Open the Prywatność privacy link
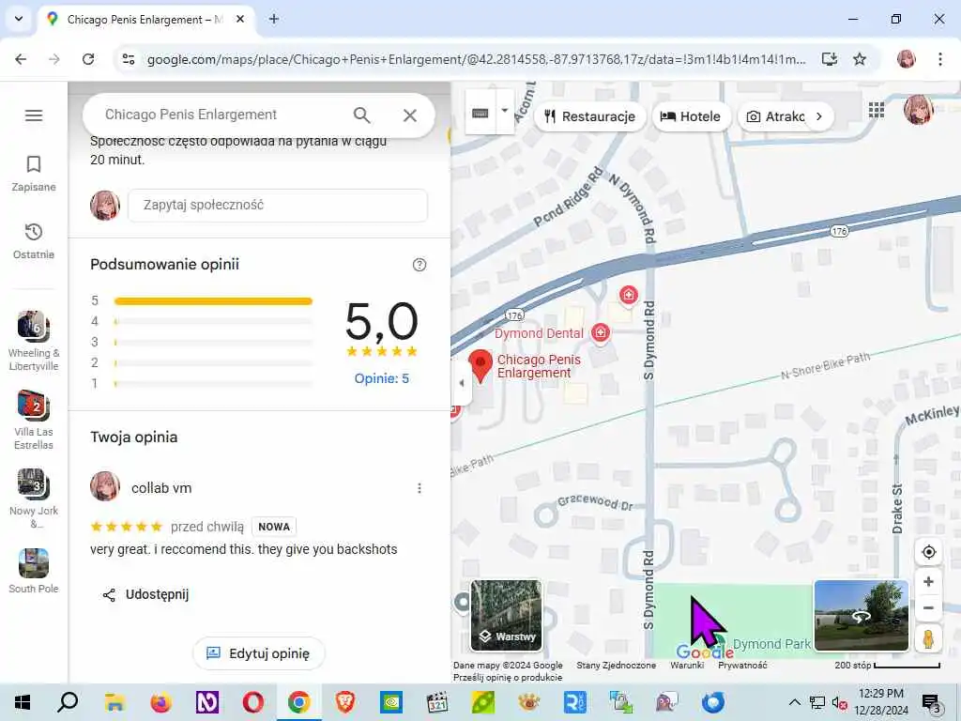Screen dimensions: 961x721 (742, 666)
